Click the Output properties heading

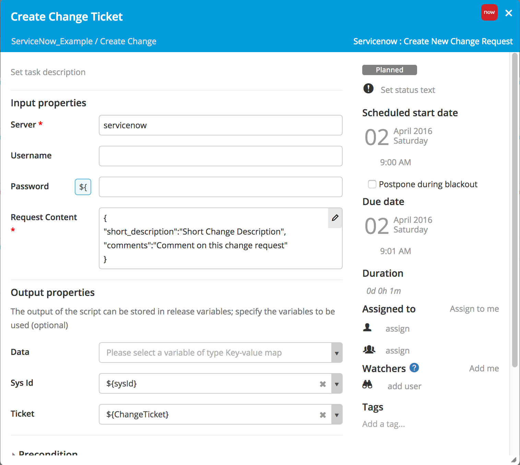52,293
